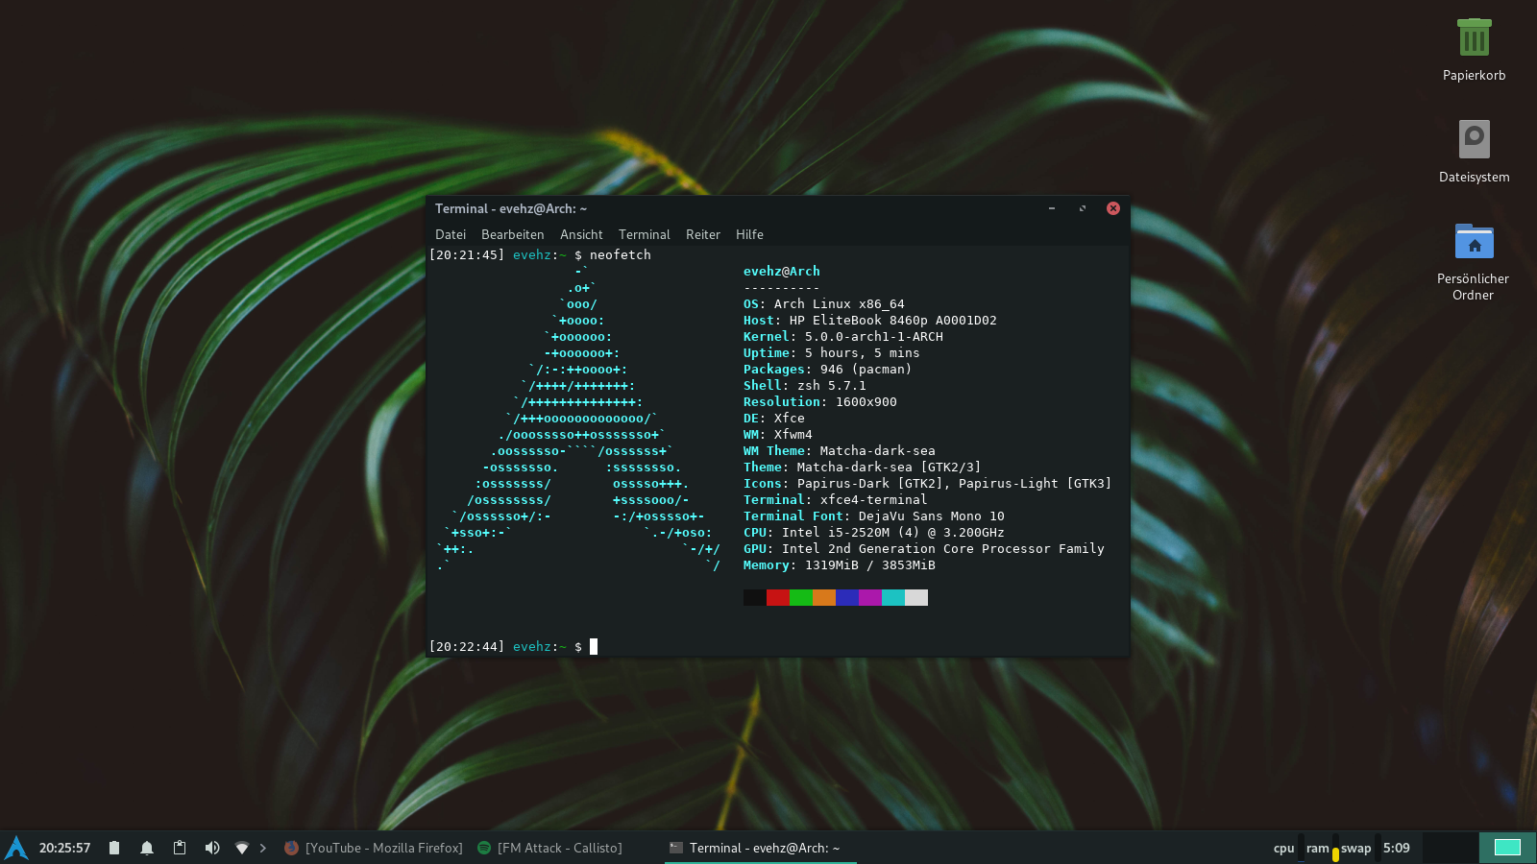Open the Reiter menu

[703, 234]
